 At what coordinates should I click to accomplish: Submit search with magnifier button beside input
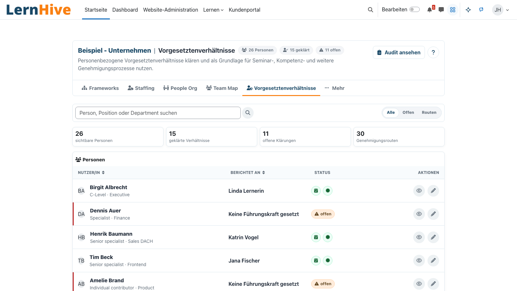(248, 113)
